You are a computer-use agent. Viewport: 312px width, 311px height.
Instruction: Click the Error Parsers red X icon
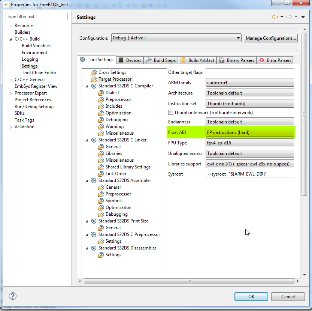pyautogui.click(x=262, y=60)
